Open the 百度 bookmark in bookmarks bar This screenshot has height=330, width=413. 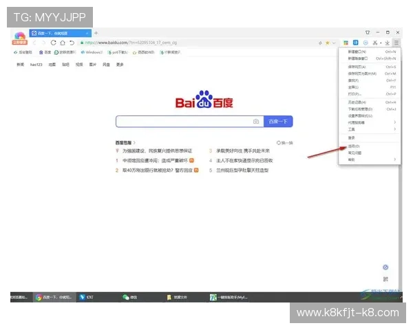click(x=45, y=52)
